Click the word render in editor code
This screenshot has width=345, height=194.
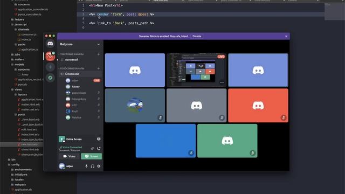tap(103, 15)
